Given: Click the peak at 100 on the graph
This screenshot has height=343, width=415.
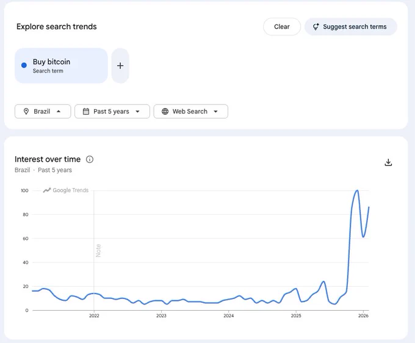Looking at the screenshot, I should [x=357, y=190].
